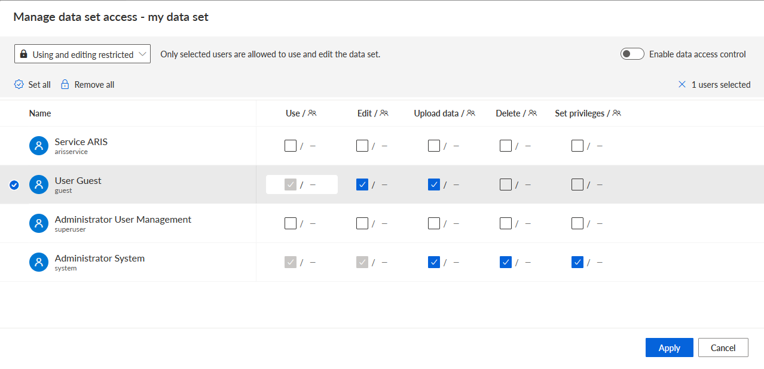Screen dimensions: 764x369
Task: Click the 1 users selected label
Action: 721,85
